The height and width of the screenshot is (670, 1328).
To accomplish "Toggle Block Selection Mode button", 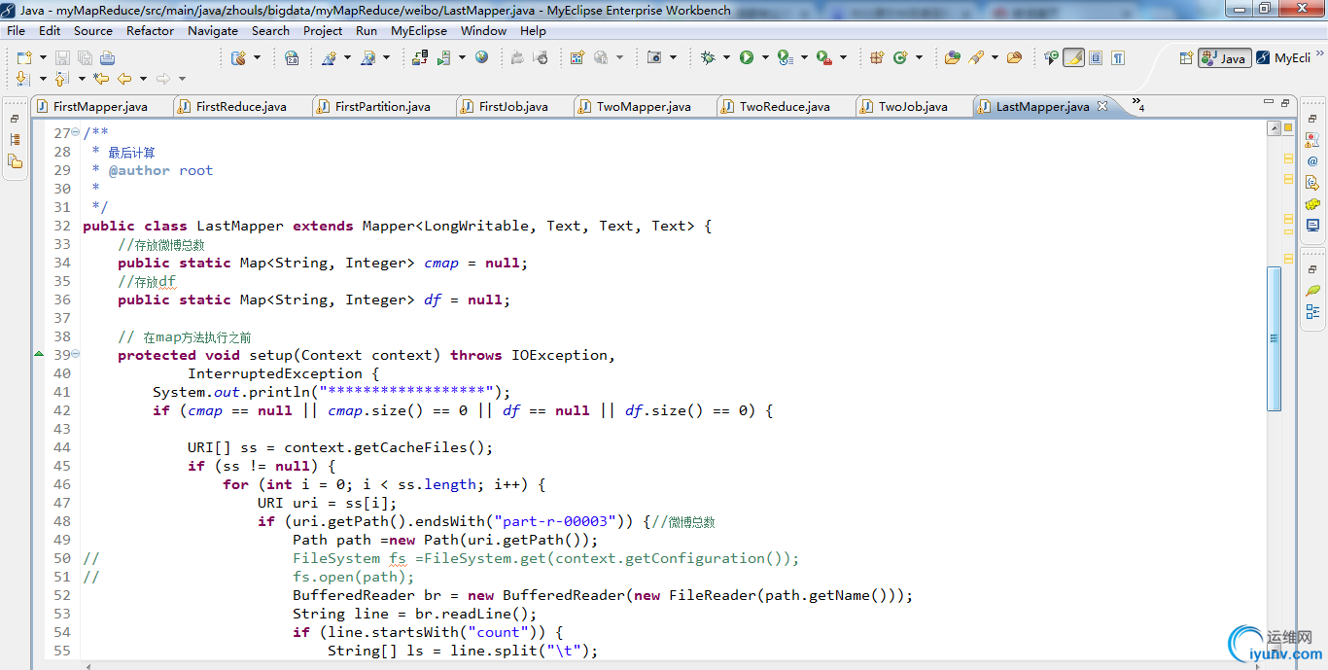I will click(1096, 58).
